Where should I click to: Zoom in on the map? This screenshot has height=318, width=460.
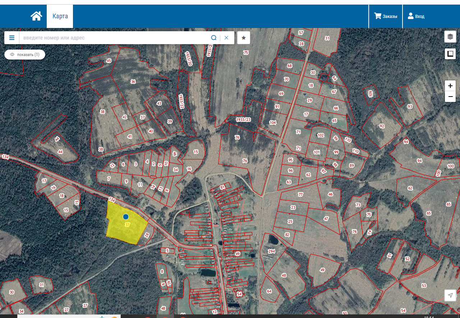tap(450, 86)
